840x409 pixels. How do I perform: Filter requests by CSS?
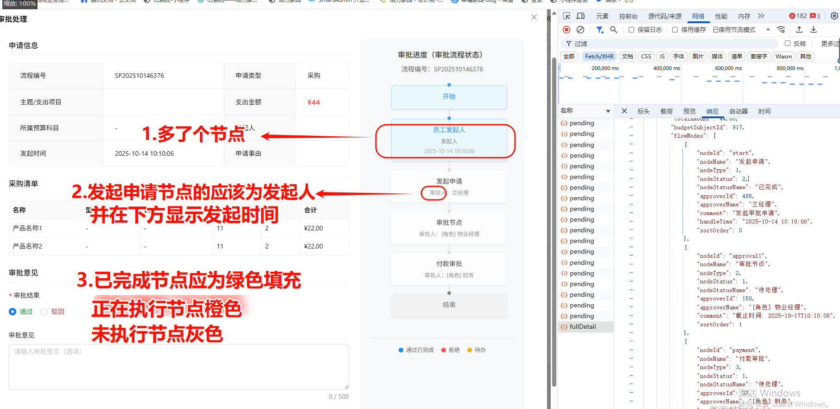coord(646,57)
